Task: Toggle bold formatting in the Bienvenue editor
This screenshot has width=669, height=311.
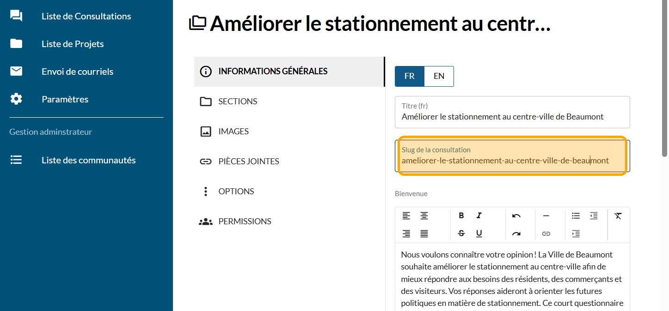Action: click(x=461, y=215)
